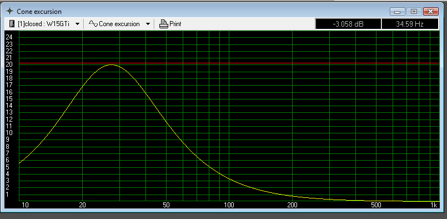The width and height of the screenshot is (447, 219).
Task: Maximize the Cone excursion window
Action: click(414, 12)
